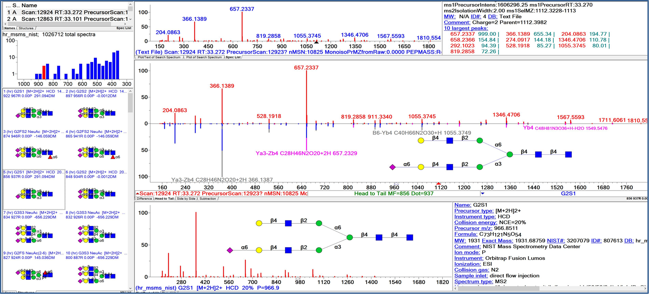The image size is (649, 294).
Task: Select hit 5 (hr) G2S1 structure thumbnail
Action: tap(33, 189)
